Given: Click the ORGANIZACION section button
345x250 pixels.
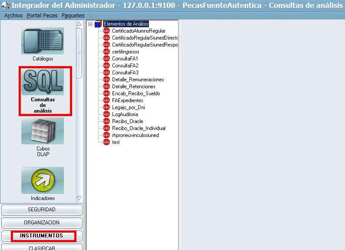Looking at the screenshot, I should click(x=42, y=223).
